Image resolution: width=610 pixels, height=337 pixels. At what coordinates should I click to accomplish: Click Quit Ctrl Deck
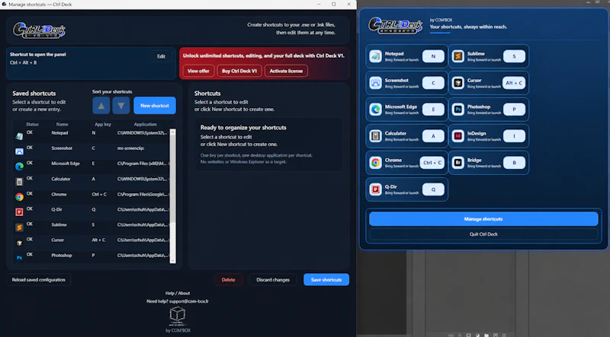[x=483, y=234]
